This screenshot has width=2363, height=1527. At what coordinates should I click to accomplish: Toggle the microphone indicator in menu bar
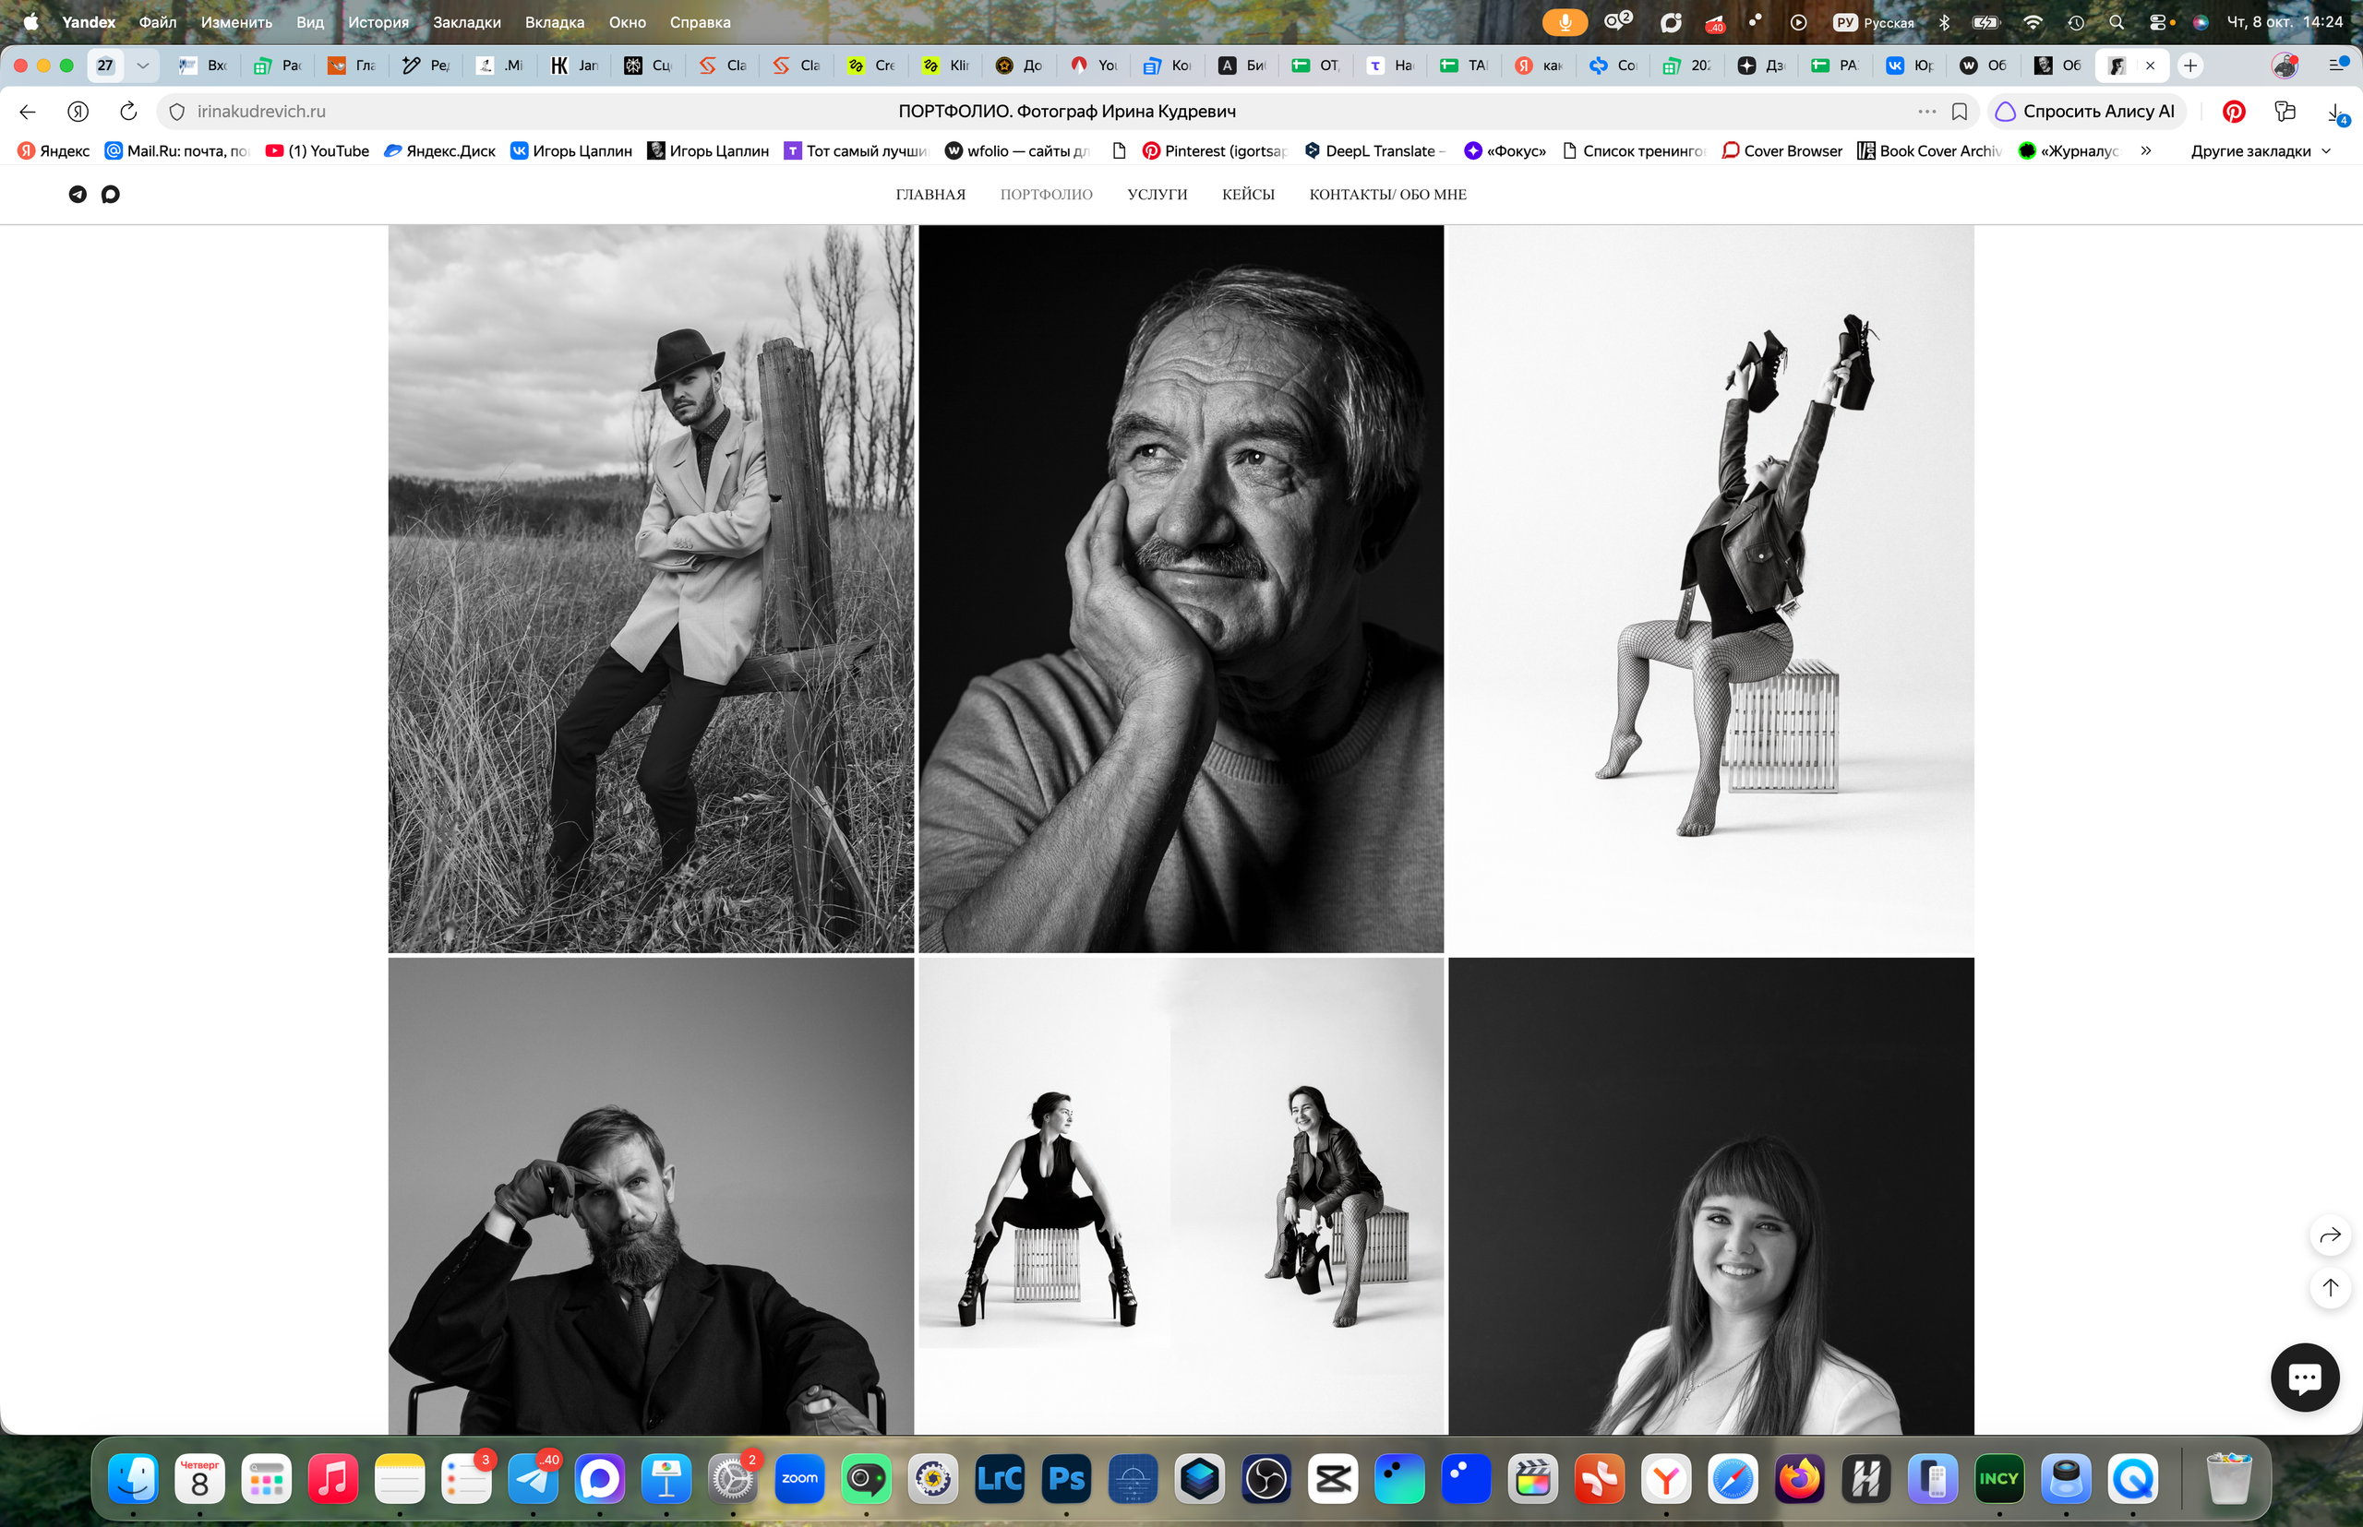click(1565, 22)
